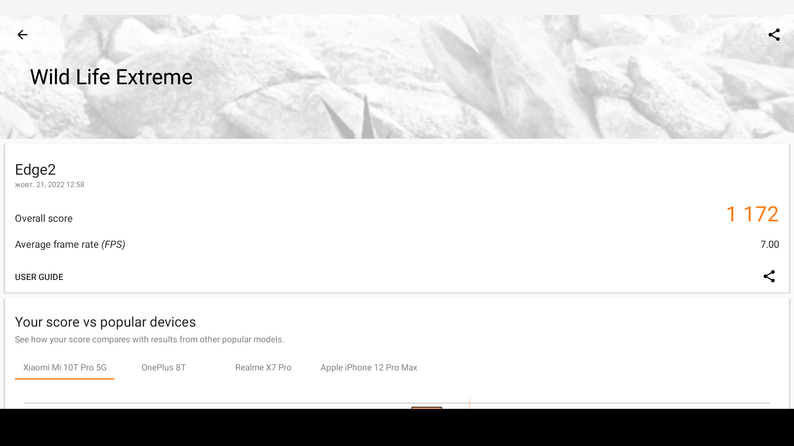Image resolution: width=794 pixels, height=446 pixels.
Task: Switch to the OnePlus 8T tab
Action: [163, 368]
